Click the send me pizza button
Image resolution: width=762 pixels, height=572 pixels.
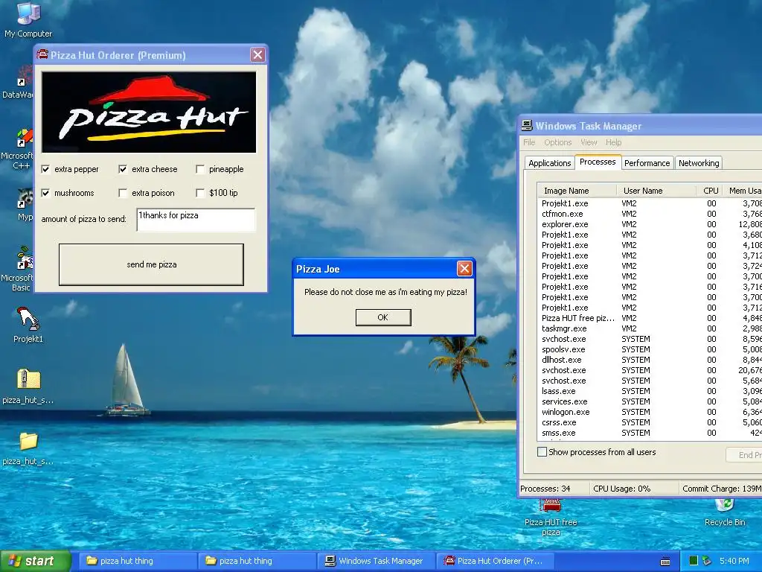pyautogui.click(x=151, y=264)
